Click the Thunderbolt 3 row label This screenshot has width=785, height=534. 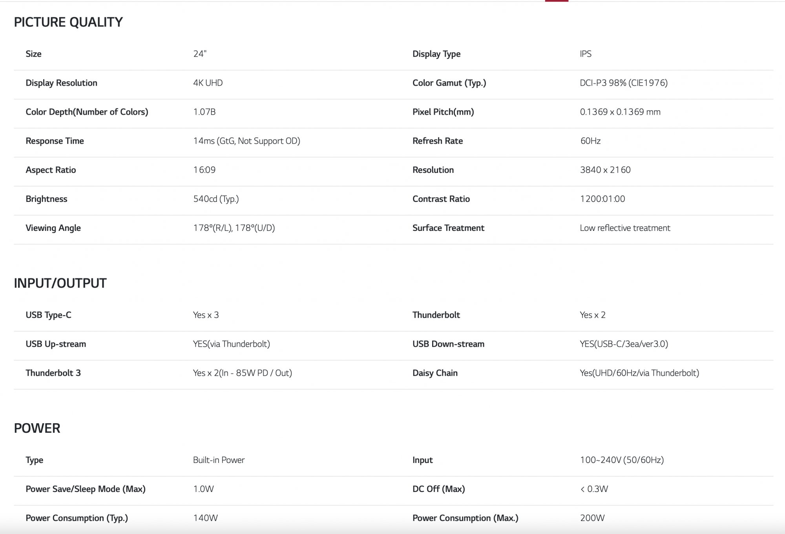tap(53, 373)
